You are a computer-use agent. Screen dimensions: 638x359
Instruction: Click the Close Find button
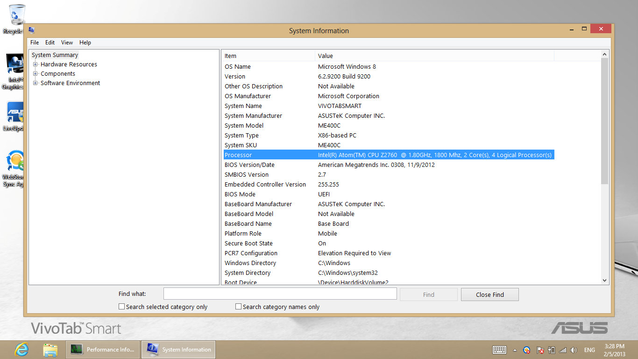click(x=490, y=294)
